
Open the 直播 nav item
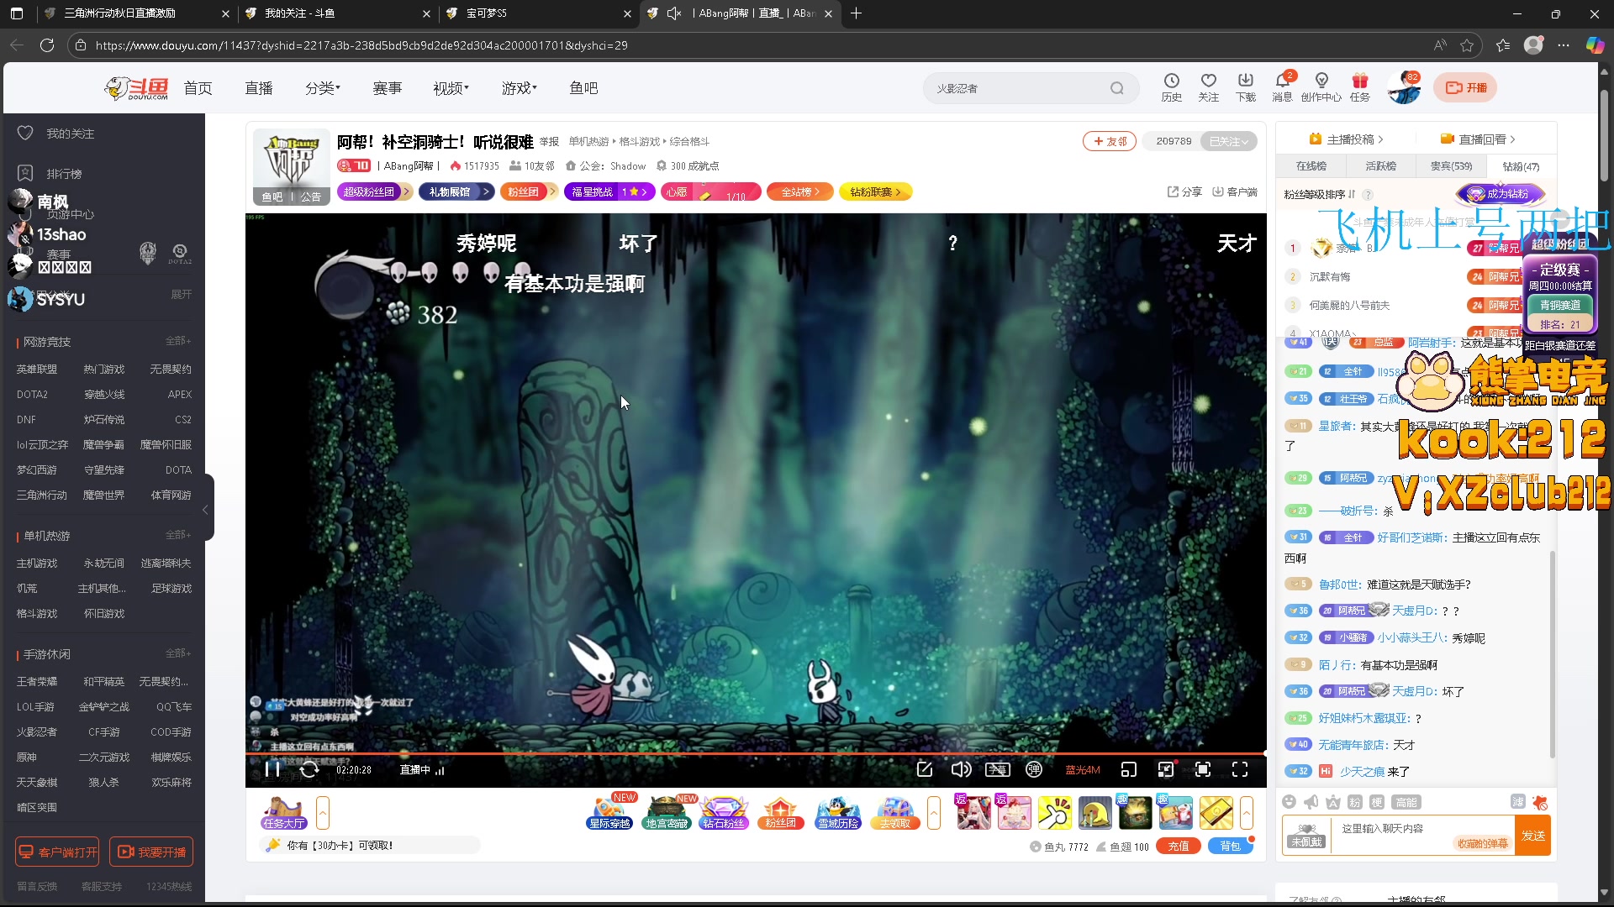259,88
